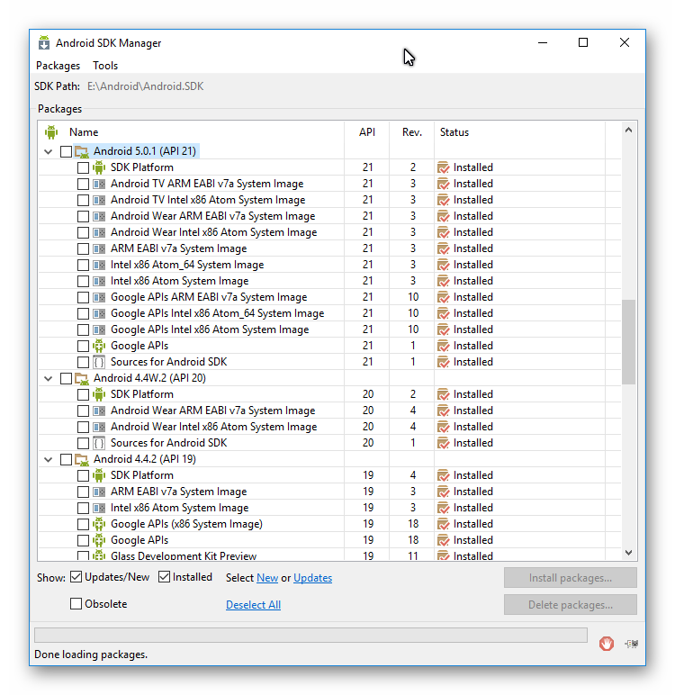Enable the Obsolete checkbox

click(76, 604)
